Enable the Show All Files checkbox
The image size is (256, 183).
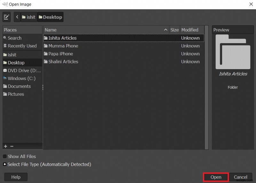(5, 156)
